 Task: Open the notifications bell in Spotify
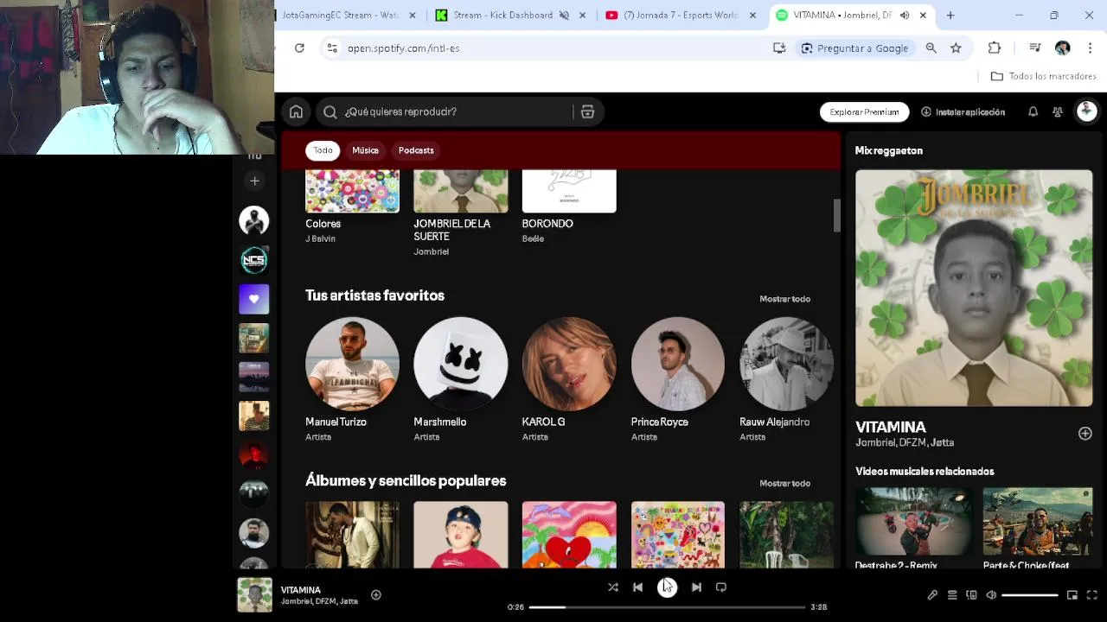tap(1033, 111)
